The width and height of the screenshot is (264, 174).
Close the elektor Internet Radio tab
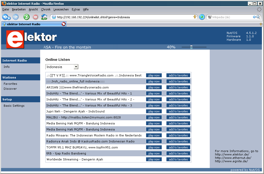pyautogui.click(x=64, y=24)
